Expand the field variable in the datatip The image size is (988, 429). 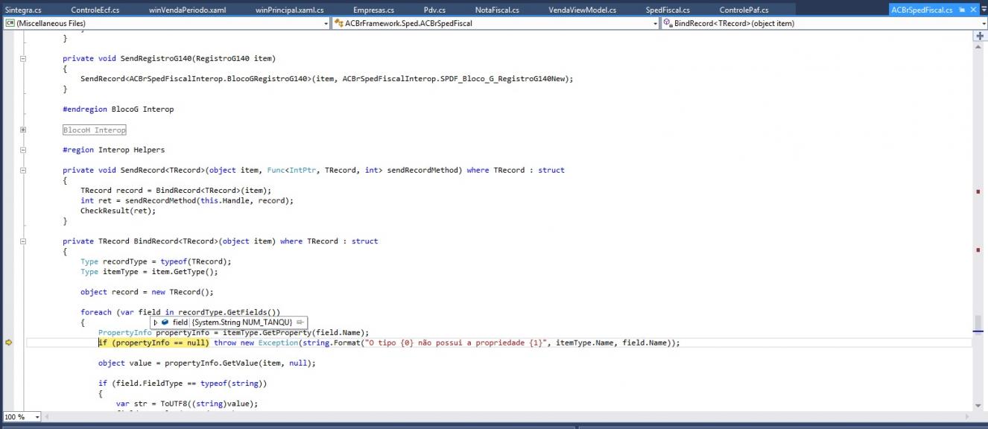point(156,322)
